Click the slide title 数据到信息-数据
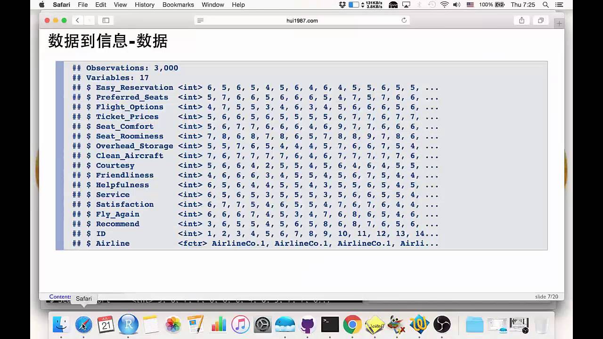 pyautogui.click(x=108, y=41)
